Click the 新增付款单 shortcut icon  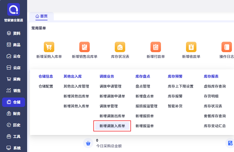[x=156, y=47]
